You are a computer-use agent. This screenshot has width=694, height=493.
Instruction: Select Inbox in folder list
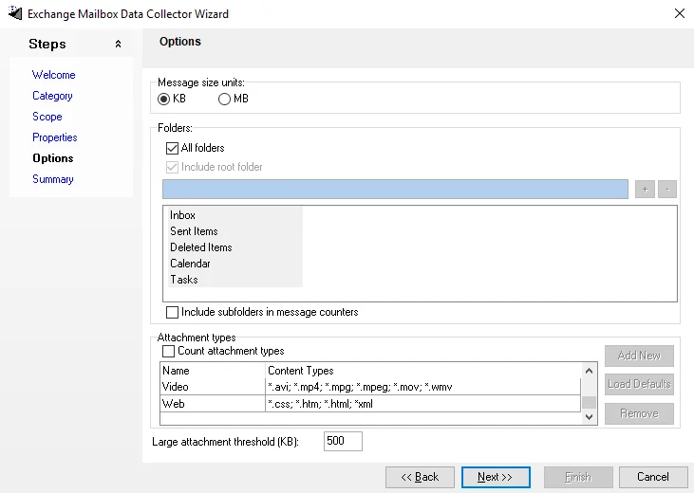(x=182, y=215)
